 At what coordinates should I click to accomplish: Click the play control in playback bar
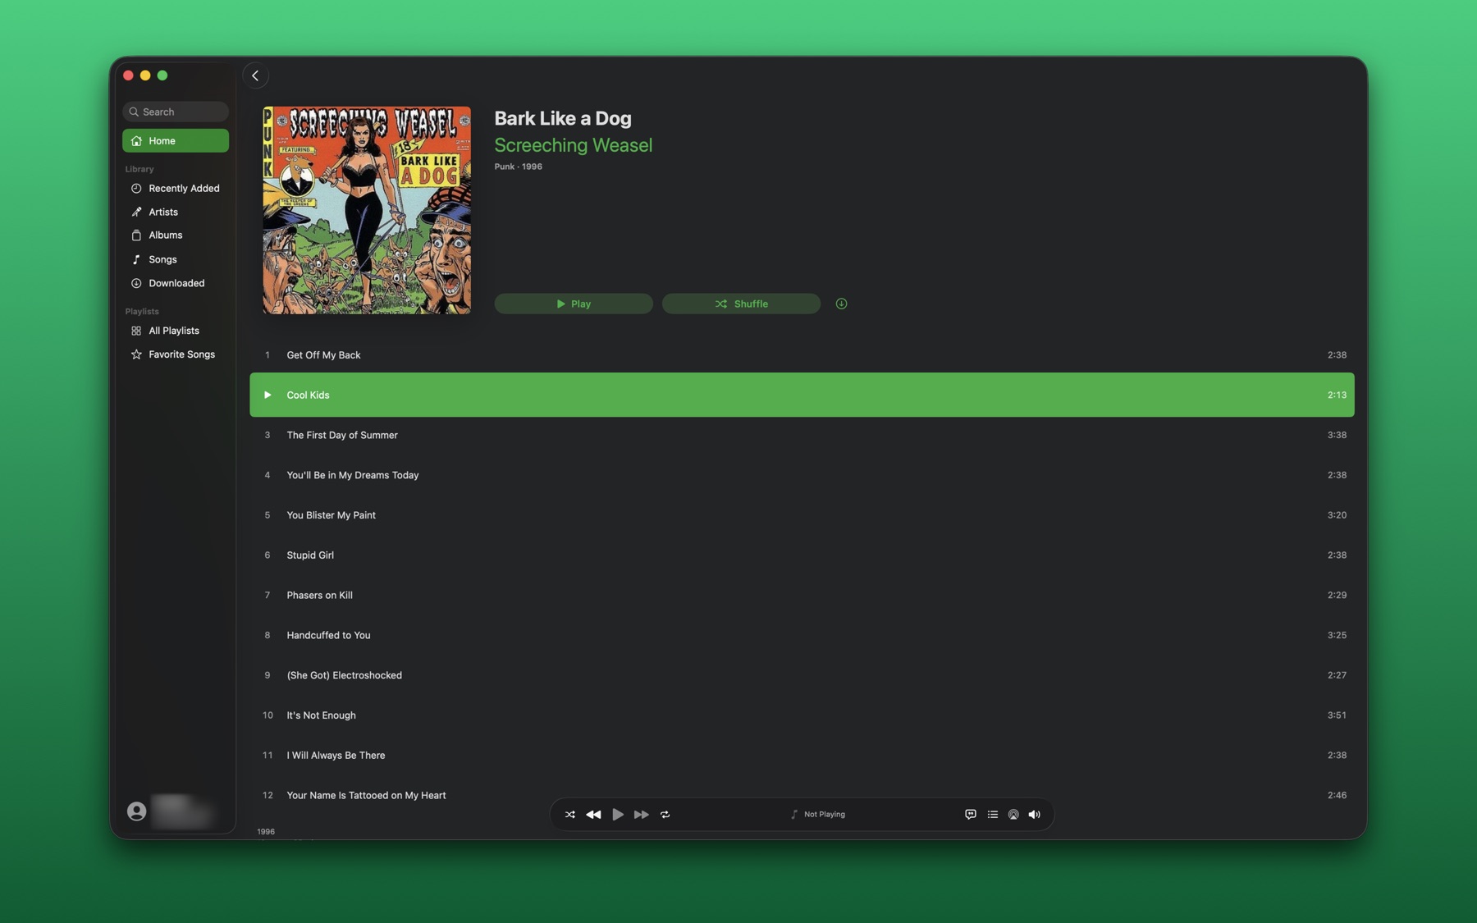coord(618,815)
